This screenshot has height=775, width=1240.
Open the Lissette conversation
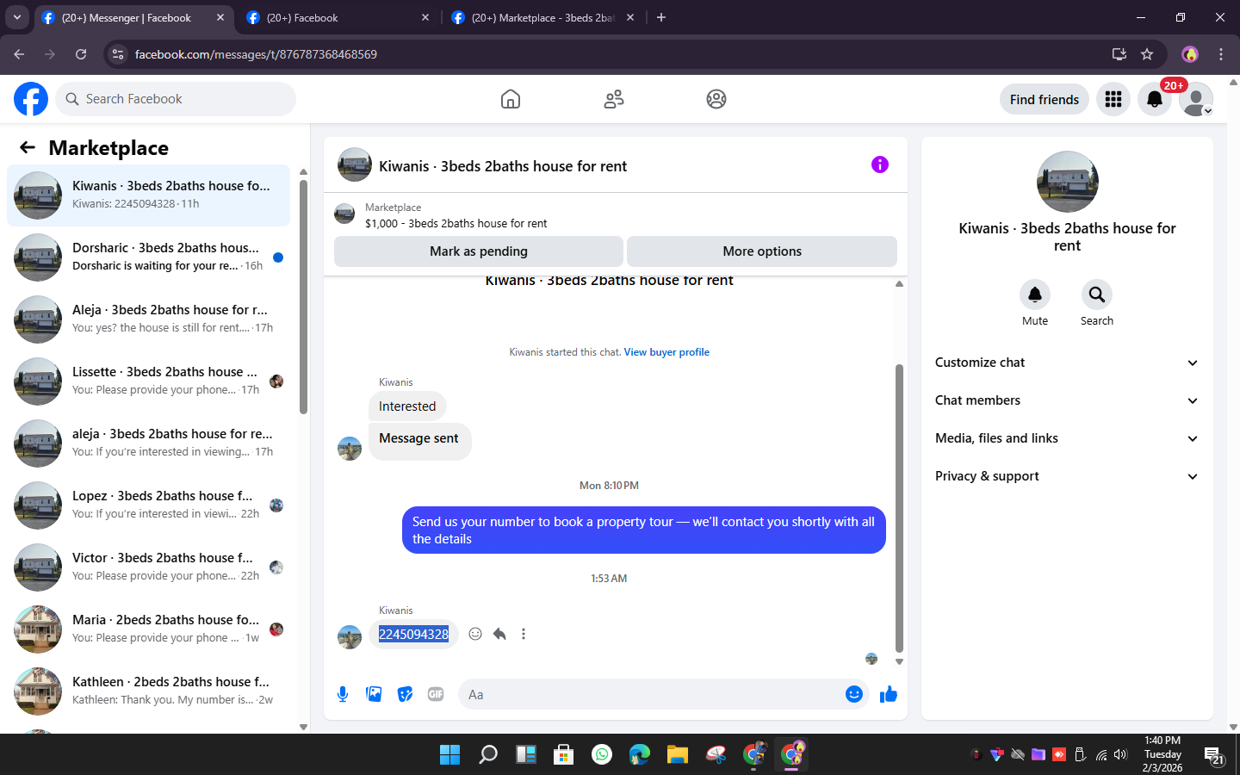coord(148,381)
